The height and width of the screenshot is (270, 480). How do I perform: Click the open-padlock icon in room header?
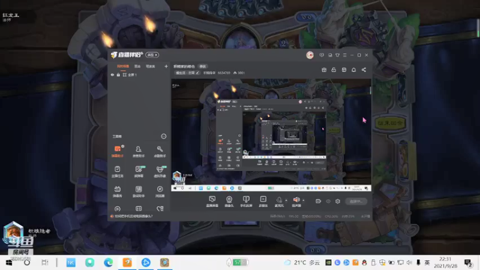pyautogui.click(x=334, y=70)
